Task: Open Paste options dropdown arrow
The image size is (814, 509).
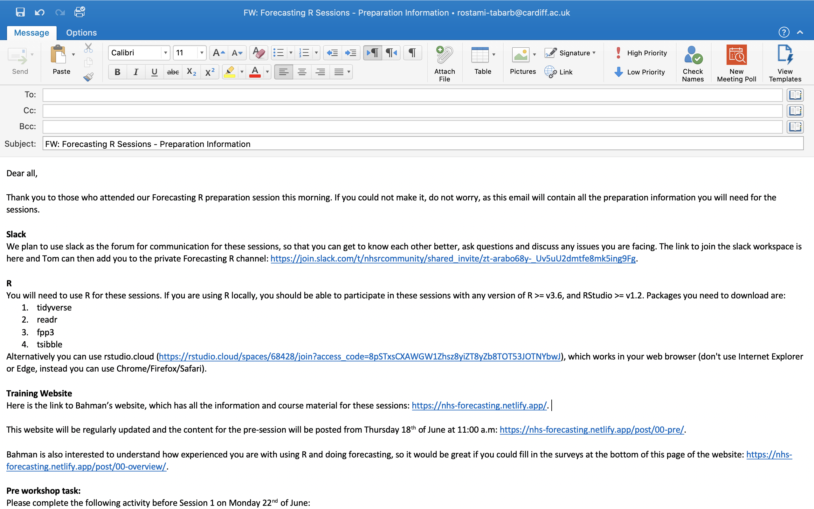Action: pyautogui.click(x=73, y=54)
